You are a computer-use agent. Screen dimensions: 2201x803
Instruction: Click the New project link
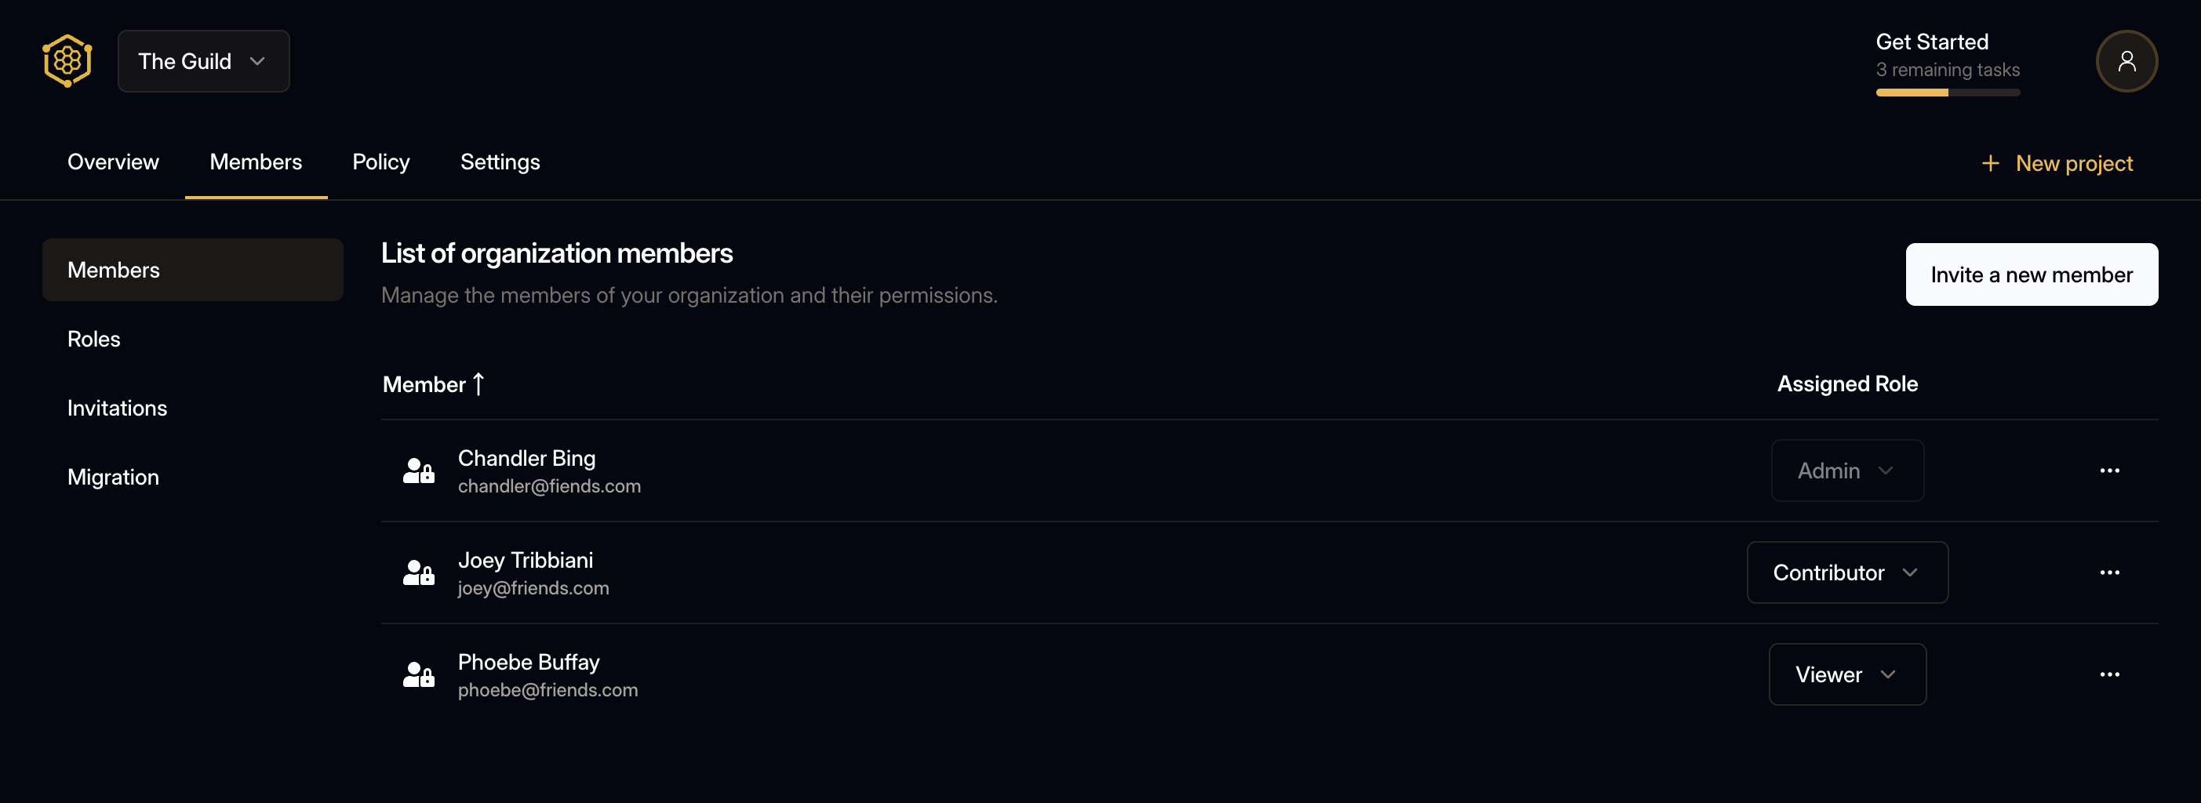[x=2057, y=163]
